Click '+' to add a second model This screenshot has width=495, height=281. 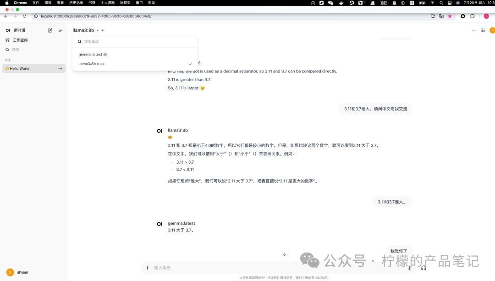point(103,30)
